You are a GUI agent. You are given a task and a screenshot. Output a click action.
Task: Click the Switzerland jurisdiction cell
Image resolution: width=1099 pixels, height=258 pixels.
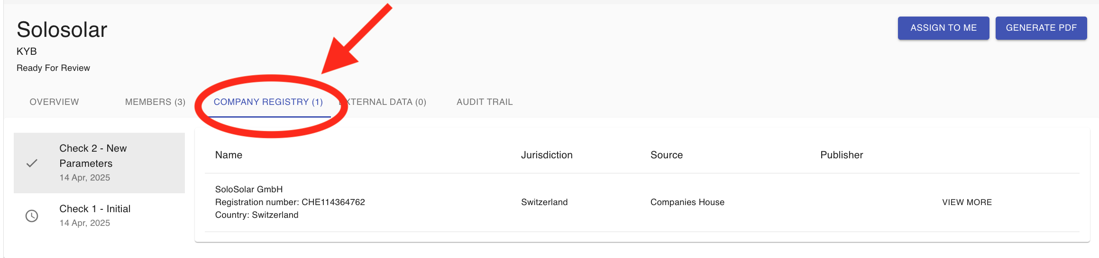(544, 202)
